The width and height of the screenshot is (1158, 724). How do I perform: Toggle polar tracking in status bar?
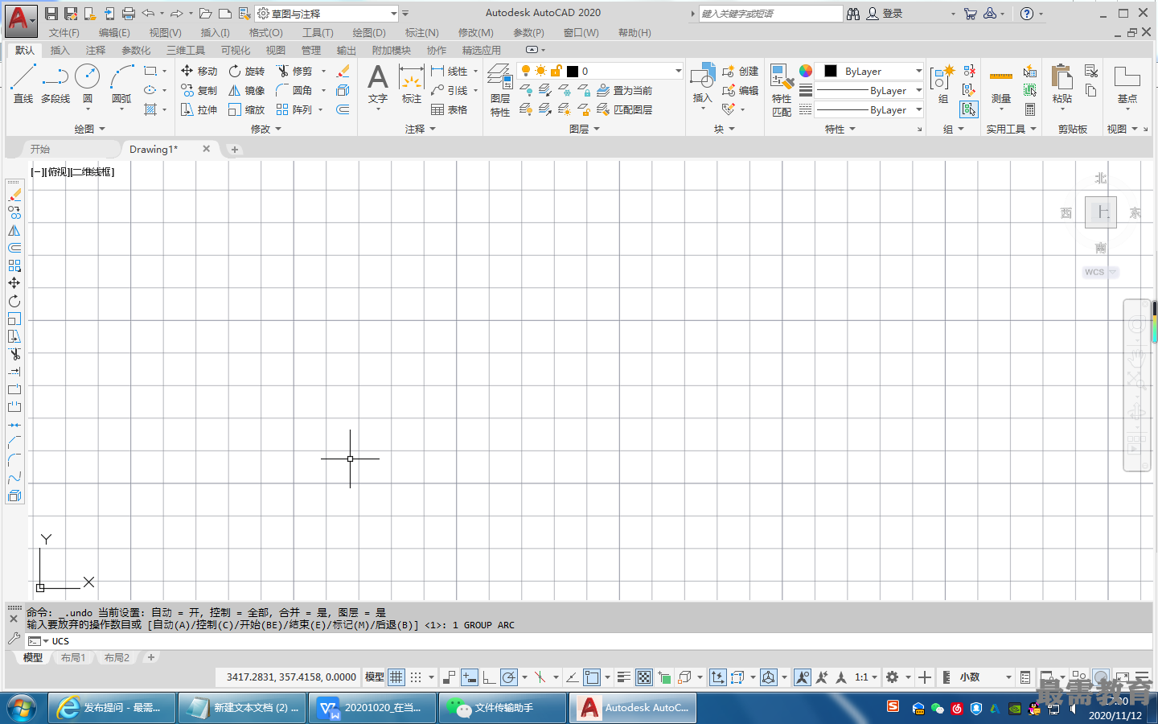[x=509, y=677]
